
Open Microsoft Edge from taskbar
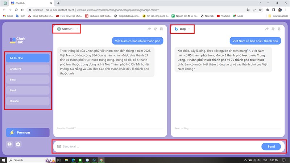tap(73, 160)
